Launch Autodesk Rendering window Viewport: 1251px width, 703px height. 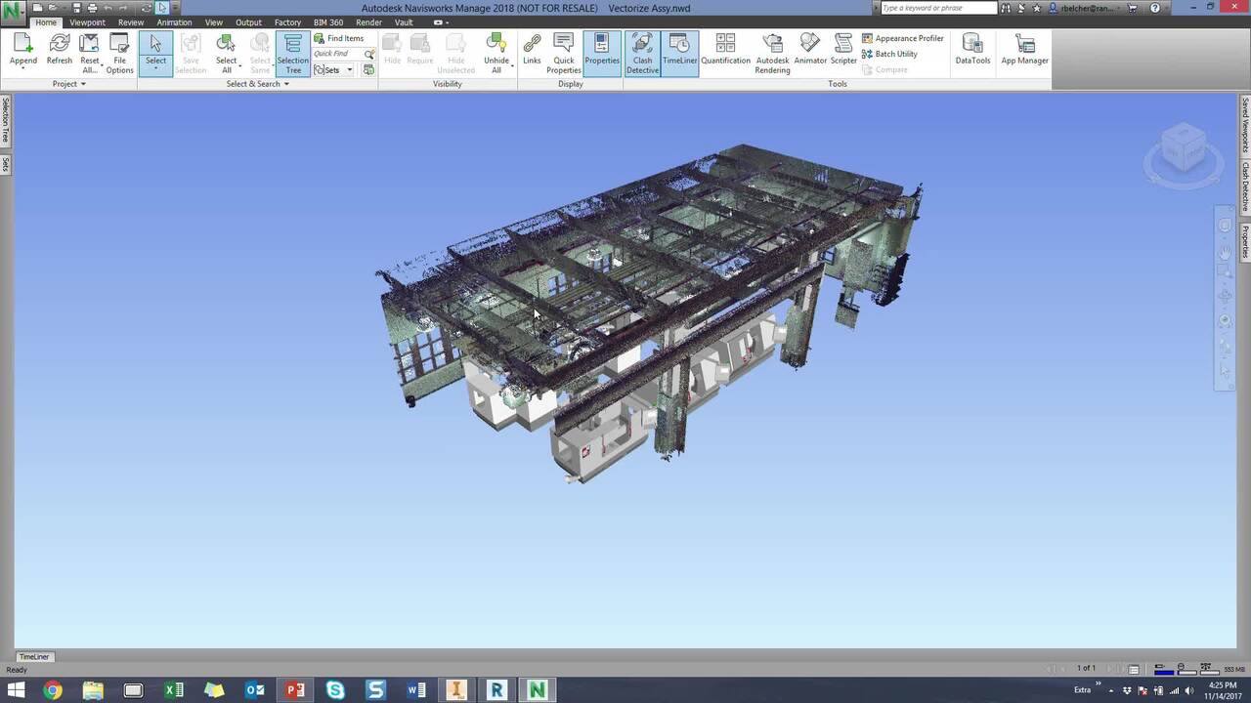773,53
